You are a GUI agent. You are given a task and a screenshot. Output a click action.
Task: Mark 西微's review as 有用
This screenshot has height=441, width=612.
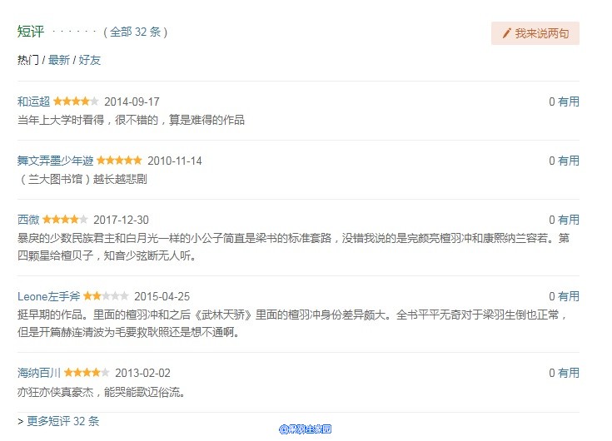[569, 220]
